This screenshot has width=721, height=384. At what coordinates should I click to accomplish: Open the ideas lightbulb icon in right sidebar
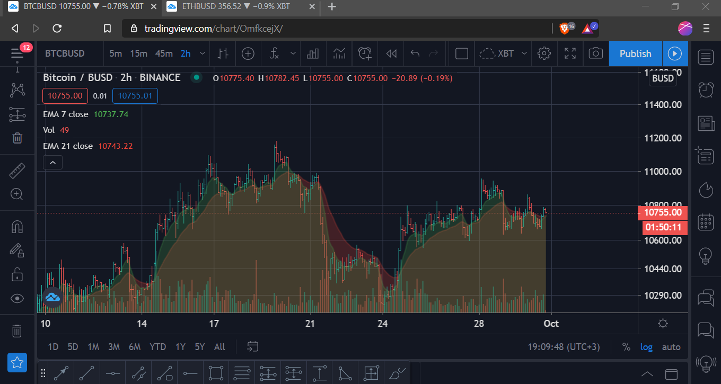[x=706, y=255]
